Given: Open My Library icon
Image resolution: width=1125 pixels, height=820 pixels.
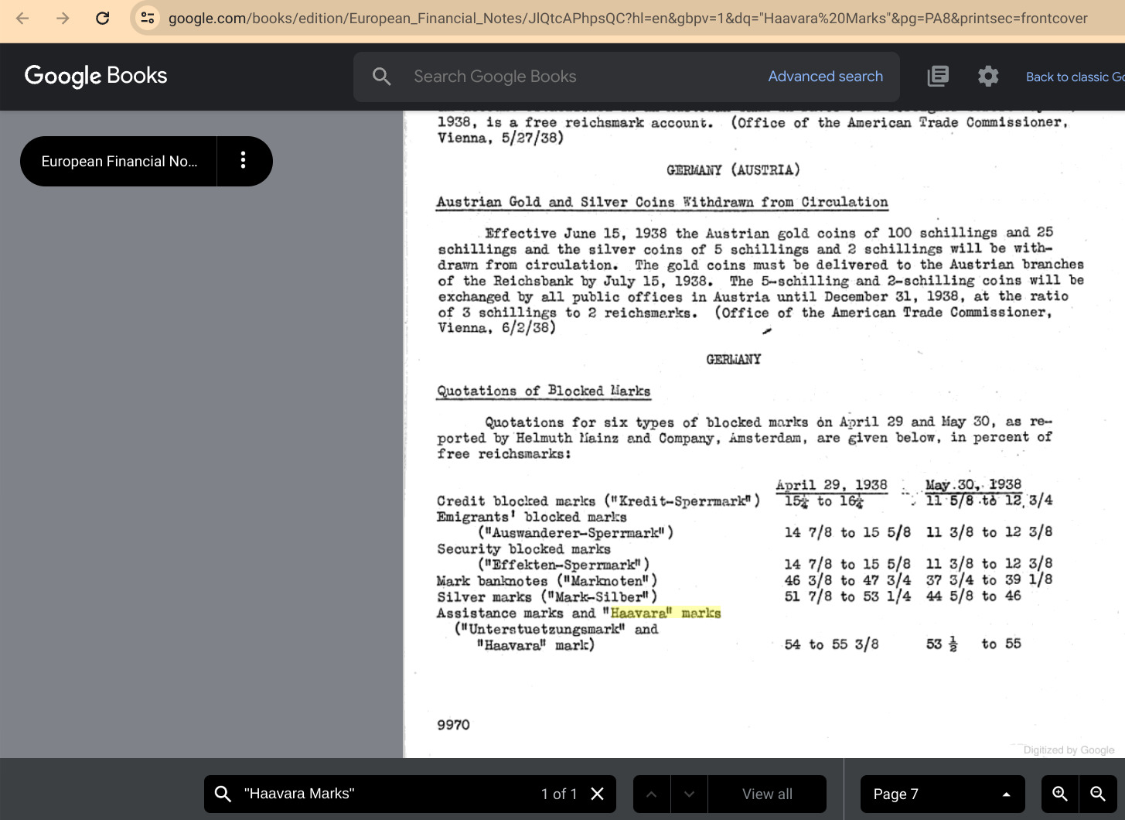Looking at the screenshot, I should click(938, 76).
